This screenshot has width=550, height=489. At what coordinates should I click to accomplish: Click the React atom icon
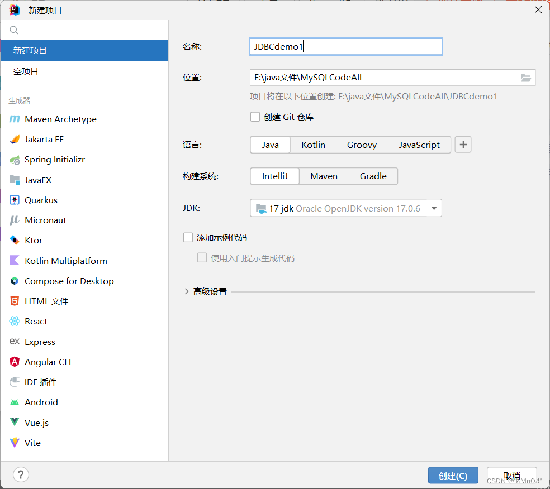pos(15,321)
